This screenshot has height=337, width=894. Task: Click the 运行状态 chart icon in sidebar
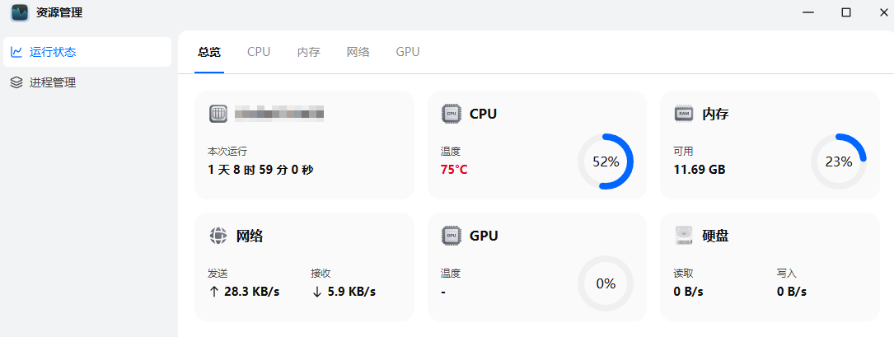pos(16,52)
